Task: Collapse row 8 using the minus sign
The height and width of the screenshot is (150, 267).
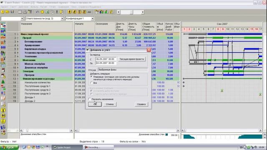Action: [x=18, y=60]
